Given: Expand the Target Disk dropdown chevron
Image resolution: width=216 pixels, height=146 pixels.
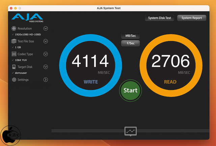Looking at the screenshot, I should [x=46, y=67].
